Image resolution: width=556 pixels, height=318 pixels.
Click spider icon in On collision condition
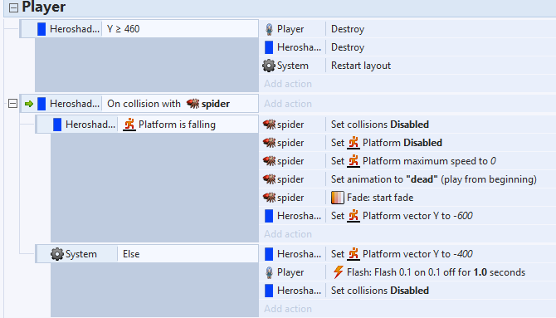point(193,104)
